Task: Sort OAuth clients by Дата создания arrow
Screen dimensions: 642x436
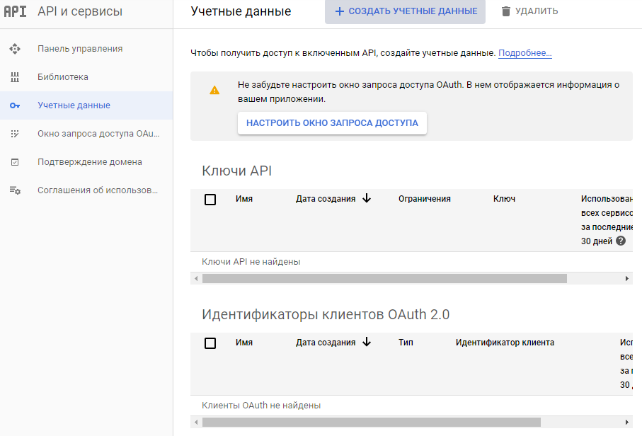Action: (367, 343)
